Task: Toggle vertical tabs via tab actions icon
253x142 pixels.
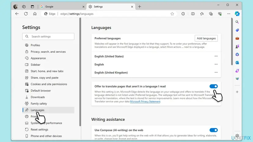Action: [32, 7]
